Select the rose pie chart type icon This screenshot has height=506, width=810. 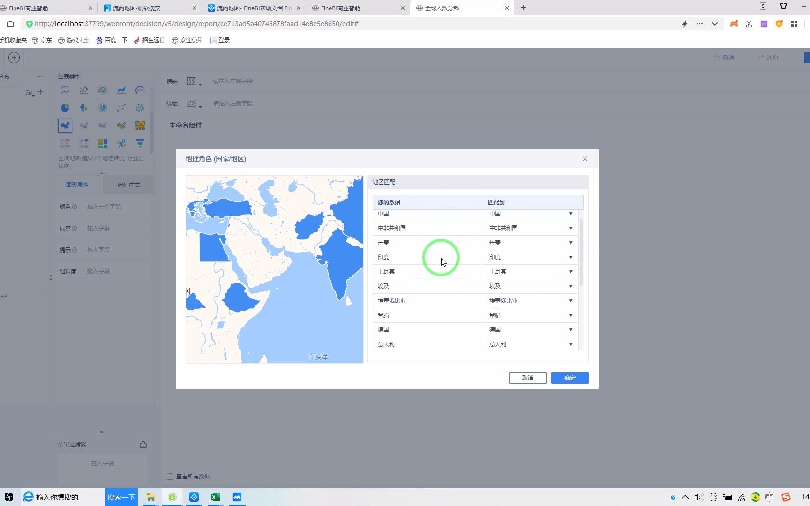tap(84, 108)
